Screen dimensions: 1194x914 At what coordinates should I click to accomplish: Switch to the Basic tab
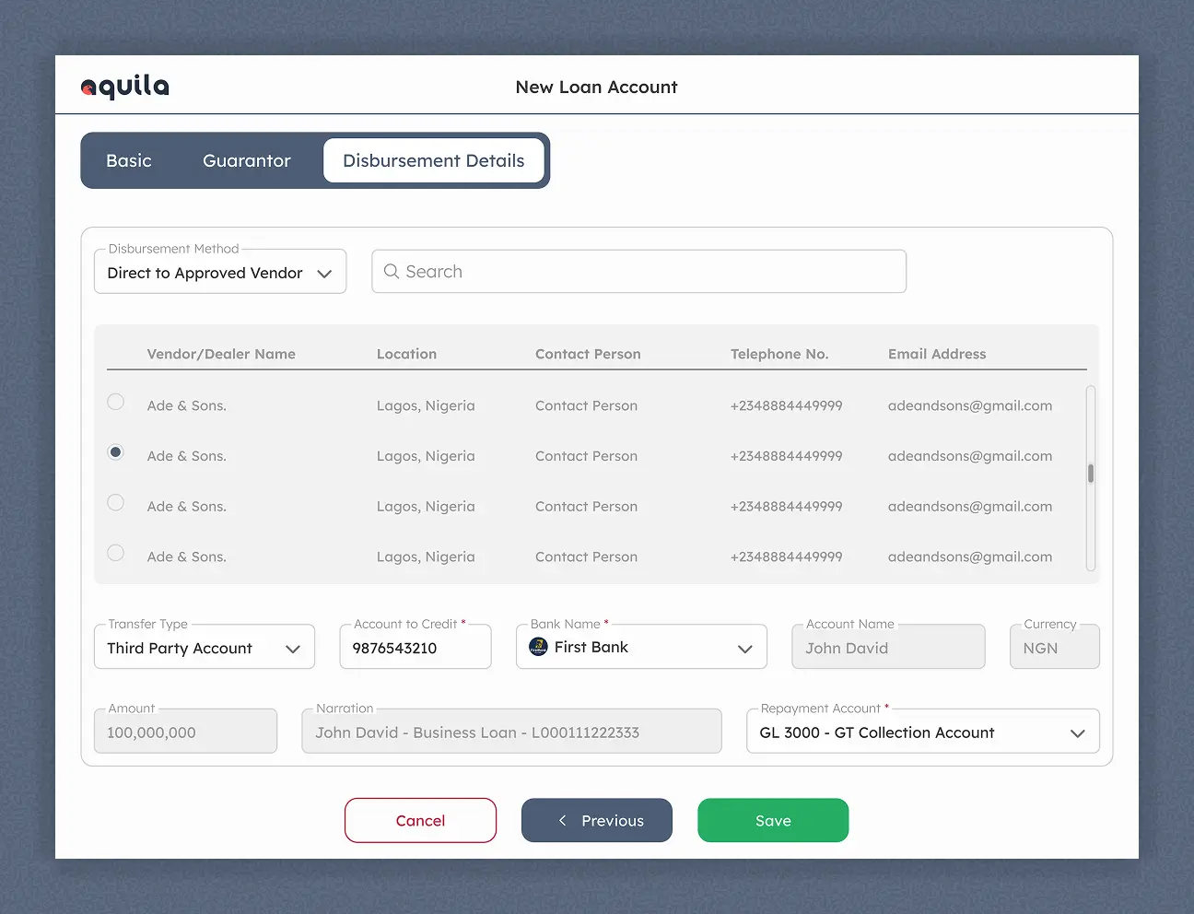[129, 160]
